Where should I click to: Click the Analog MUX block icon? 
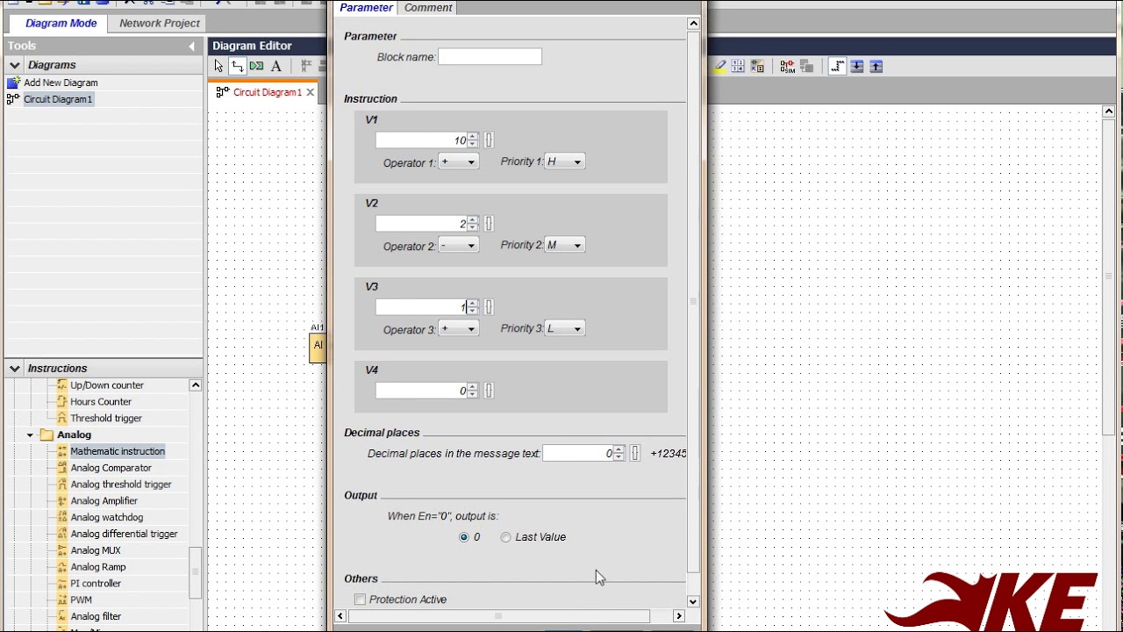pyautogui.click(x=61, y=550)
